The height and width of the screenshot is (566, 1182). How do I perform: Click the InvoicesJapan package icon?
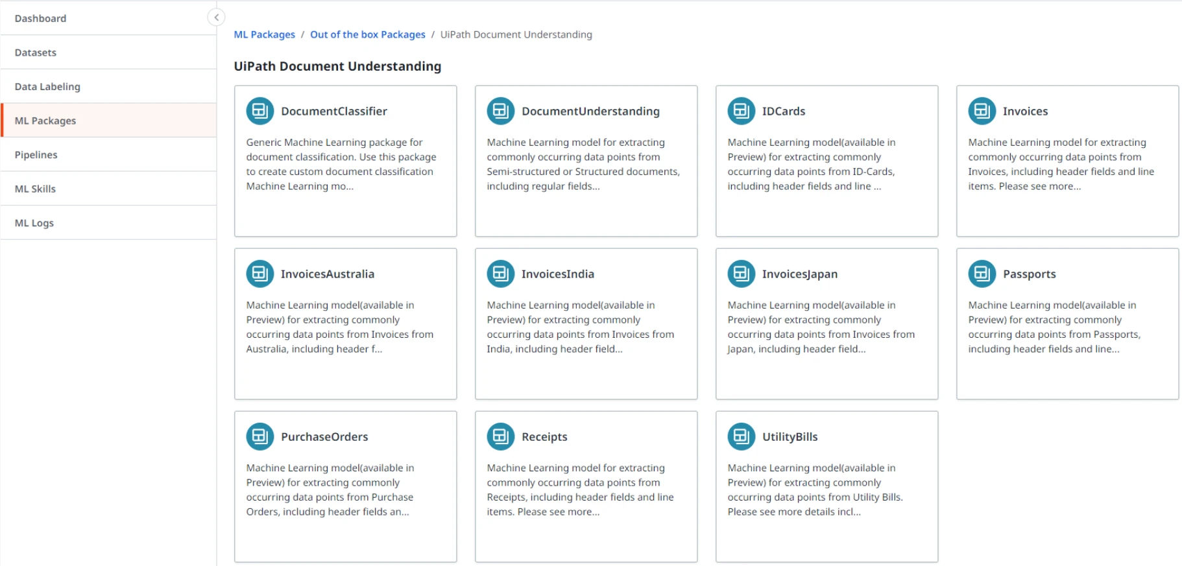(x=742, y=274)
